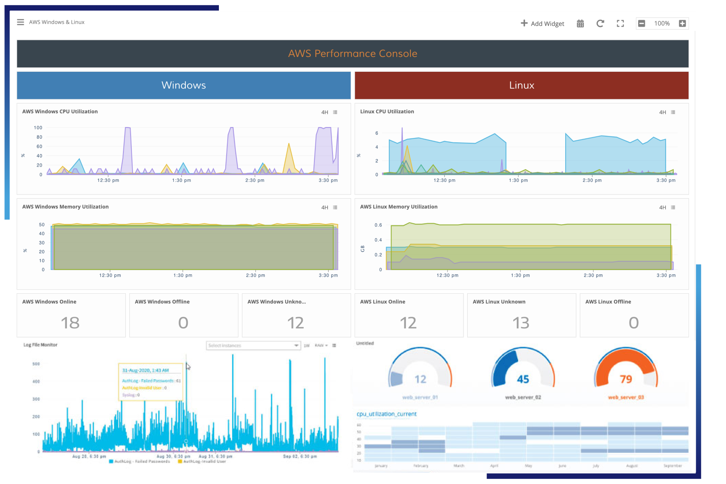Refresh the dashboard with the reload icon
726x484 pixels.
point(600,23)
